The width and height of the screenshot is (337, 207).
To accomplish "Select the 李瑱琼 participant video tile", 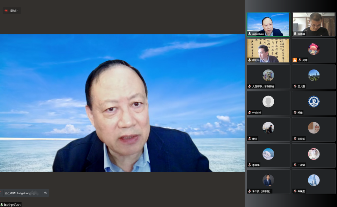I will point(314,23).
